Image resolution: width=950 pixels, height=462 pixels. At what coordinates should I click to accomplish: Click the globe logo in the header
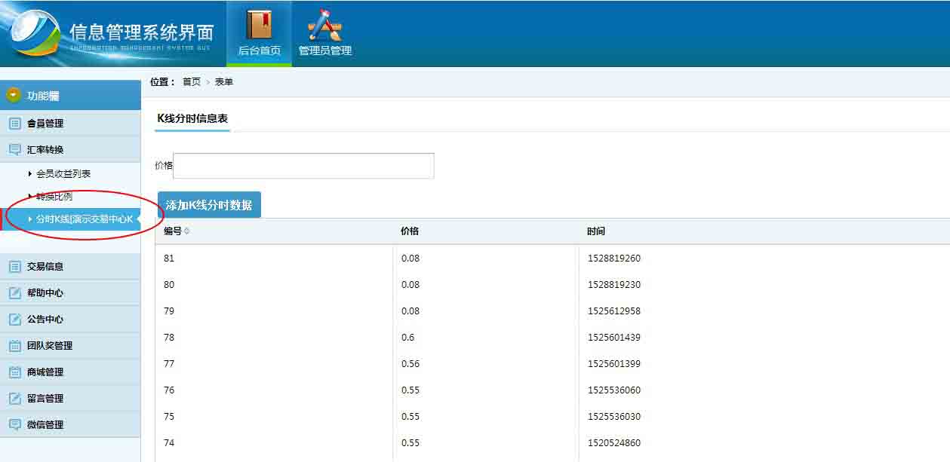[33, 33]
